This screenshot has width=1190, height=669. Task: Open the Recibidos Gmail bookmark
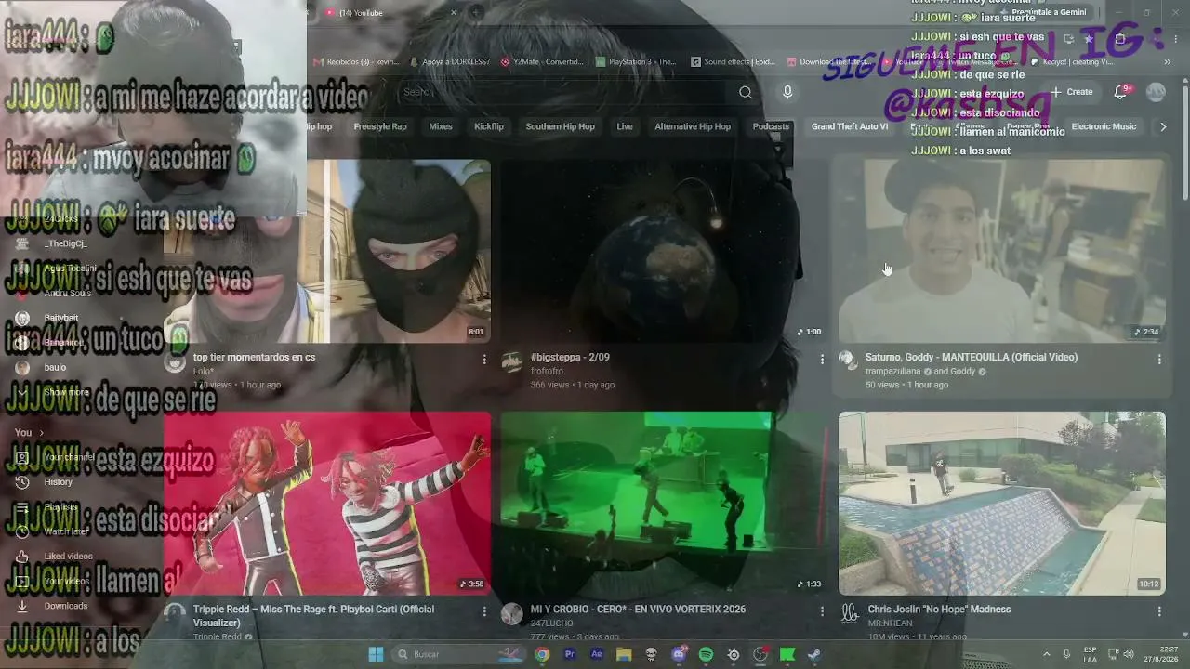coord(356,62)
